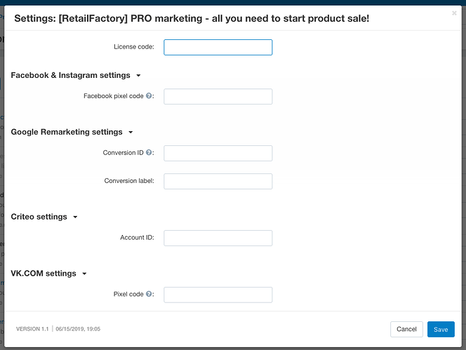Click the Conversion ID help question icon
Viewport: 466px width, 350px height.
(149, 152)
